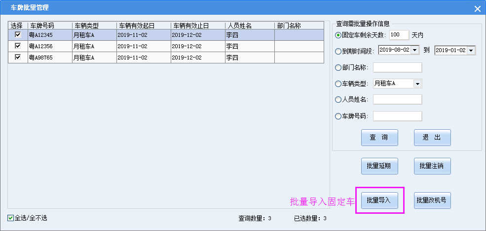Click the 查询数量: 3 status text
Viewport: 486px width, 231px height.
tap(255, 218)
